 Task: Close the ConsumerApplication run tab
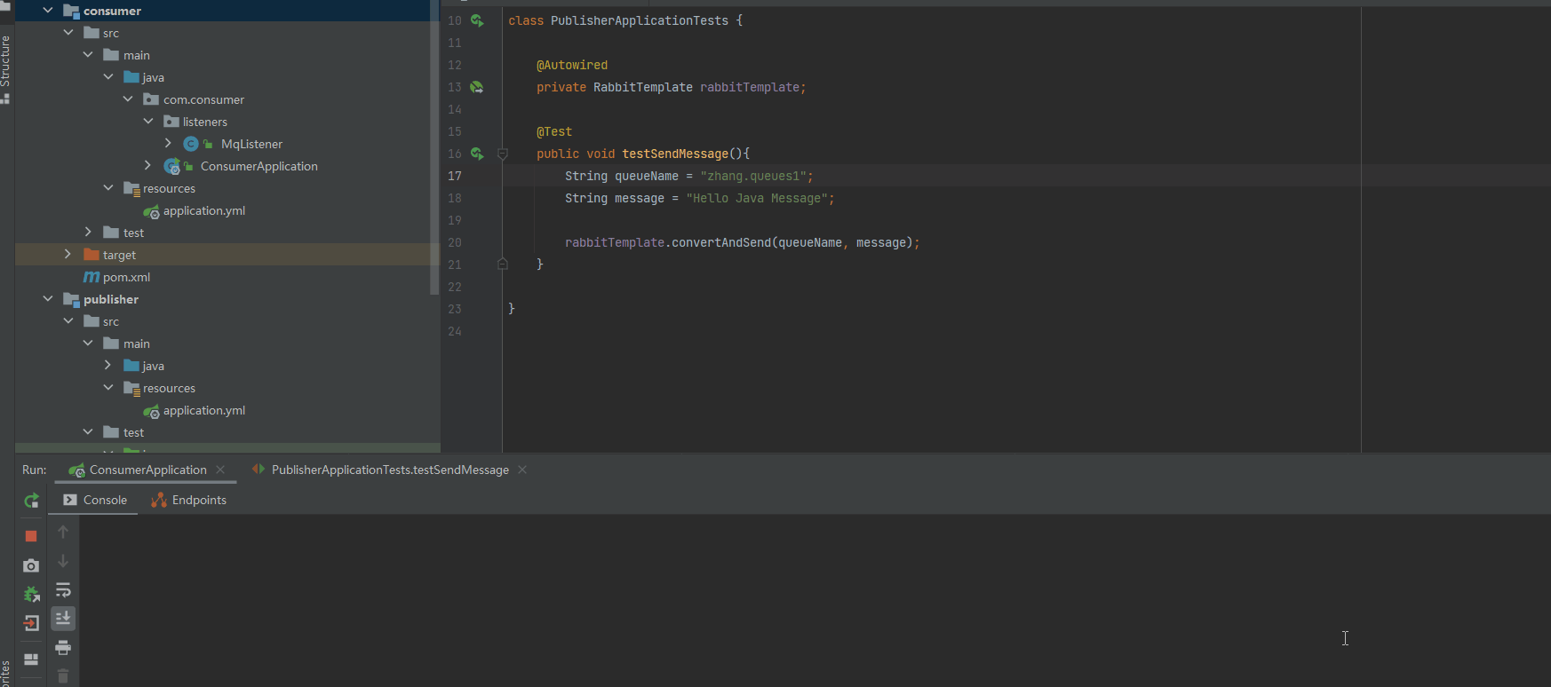click(220, 470)
